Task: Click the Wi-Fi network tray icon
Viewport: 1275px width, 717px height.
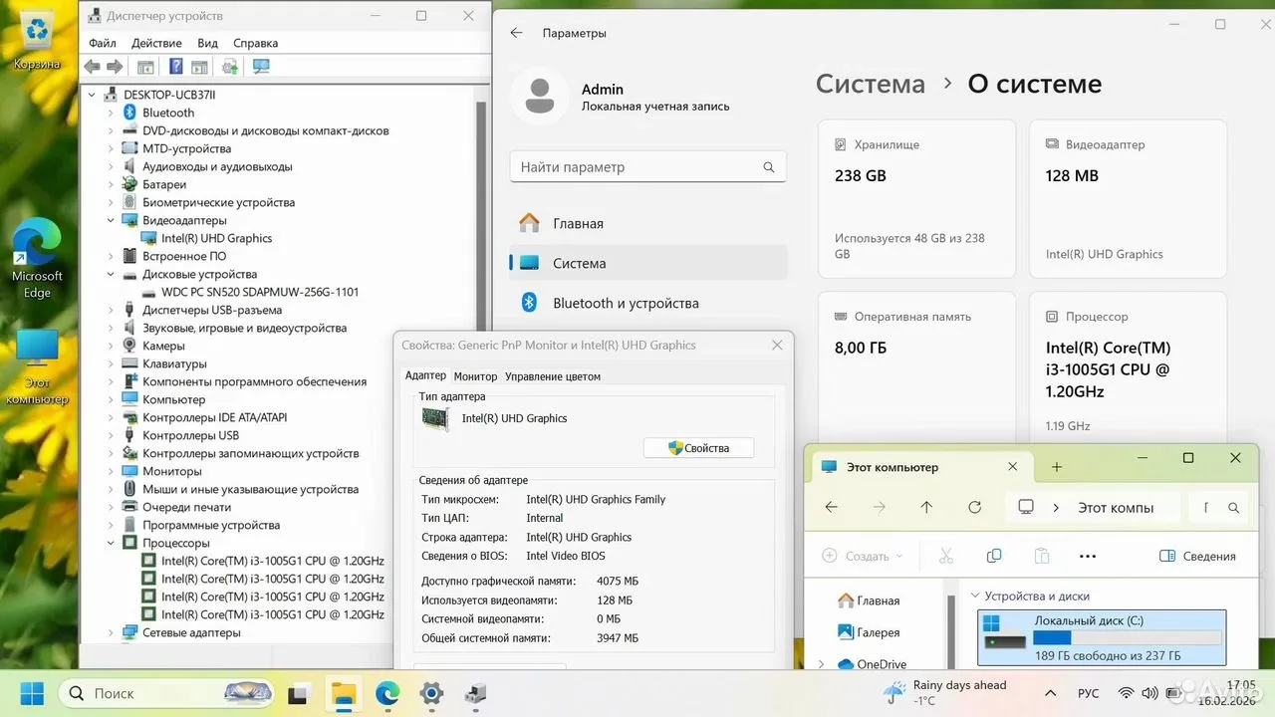Action: 1126,693
